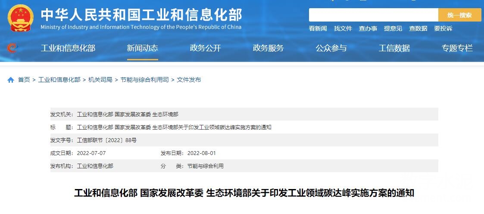Viewport: 484px width, 214px height.
Task: Go to 首页 via breadcrumb
Action: [x=24, y=80]
